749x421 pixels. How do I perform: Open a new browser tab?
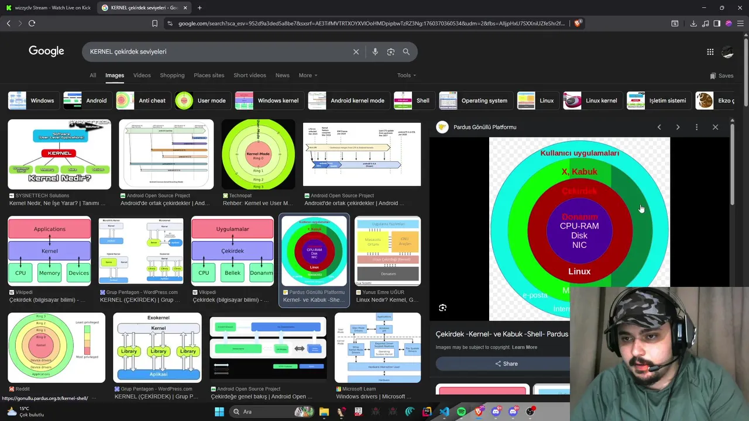[200, 8]
